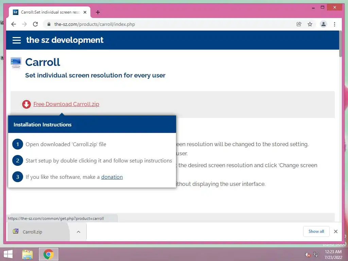Click the address bar URL
Image resolution: width=348 pixels, height=261 pixels.
tap(94, 24)
